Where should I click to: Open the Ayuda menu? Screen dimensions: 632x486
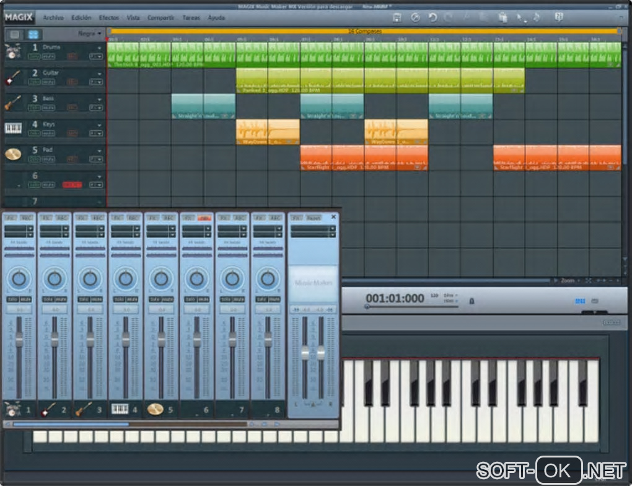tap(216, 18)
